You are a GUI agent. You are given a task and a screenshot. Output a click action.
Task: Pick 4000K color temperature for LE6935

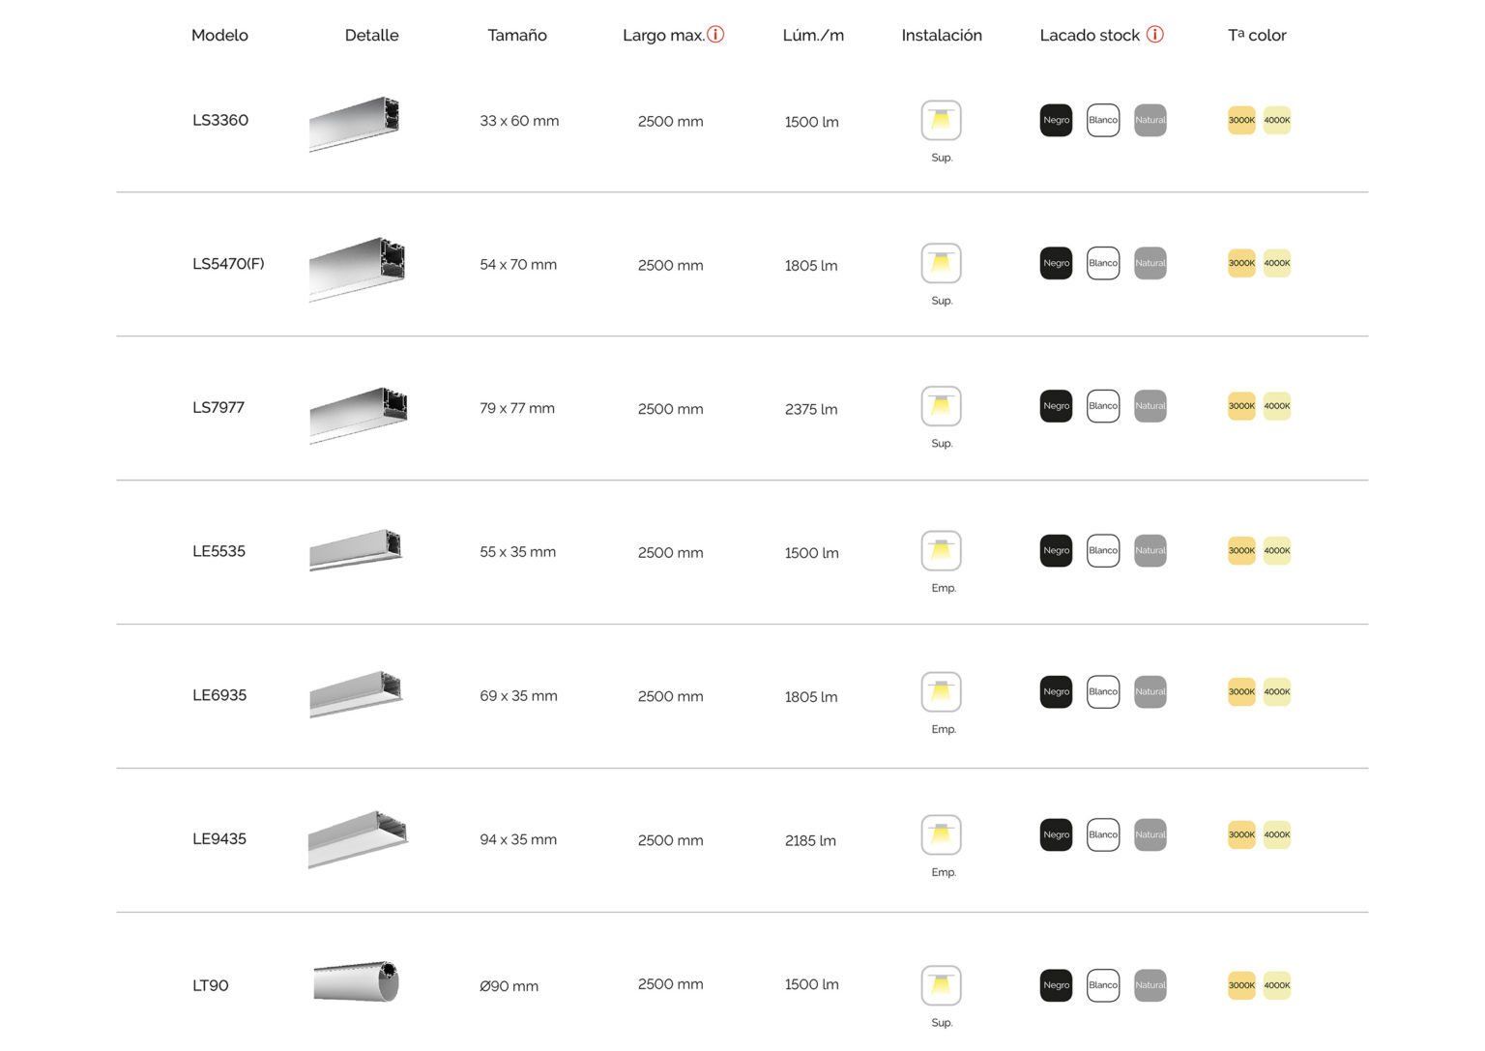tap(1277, 692)
